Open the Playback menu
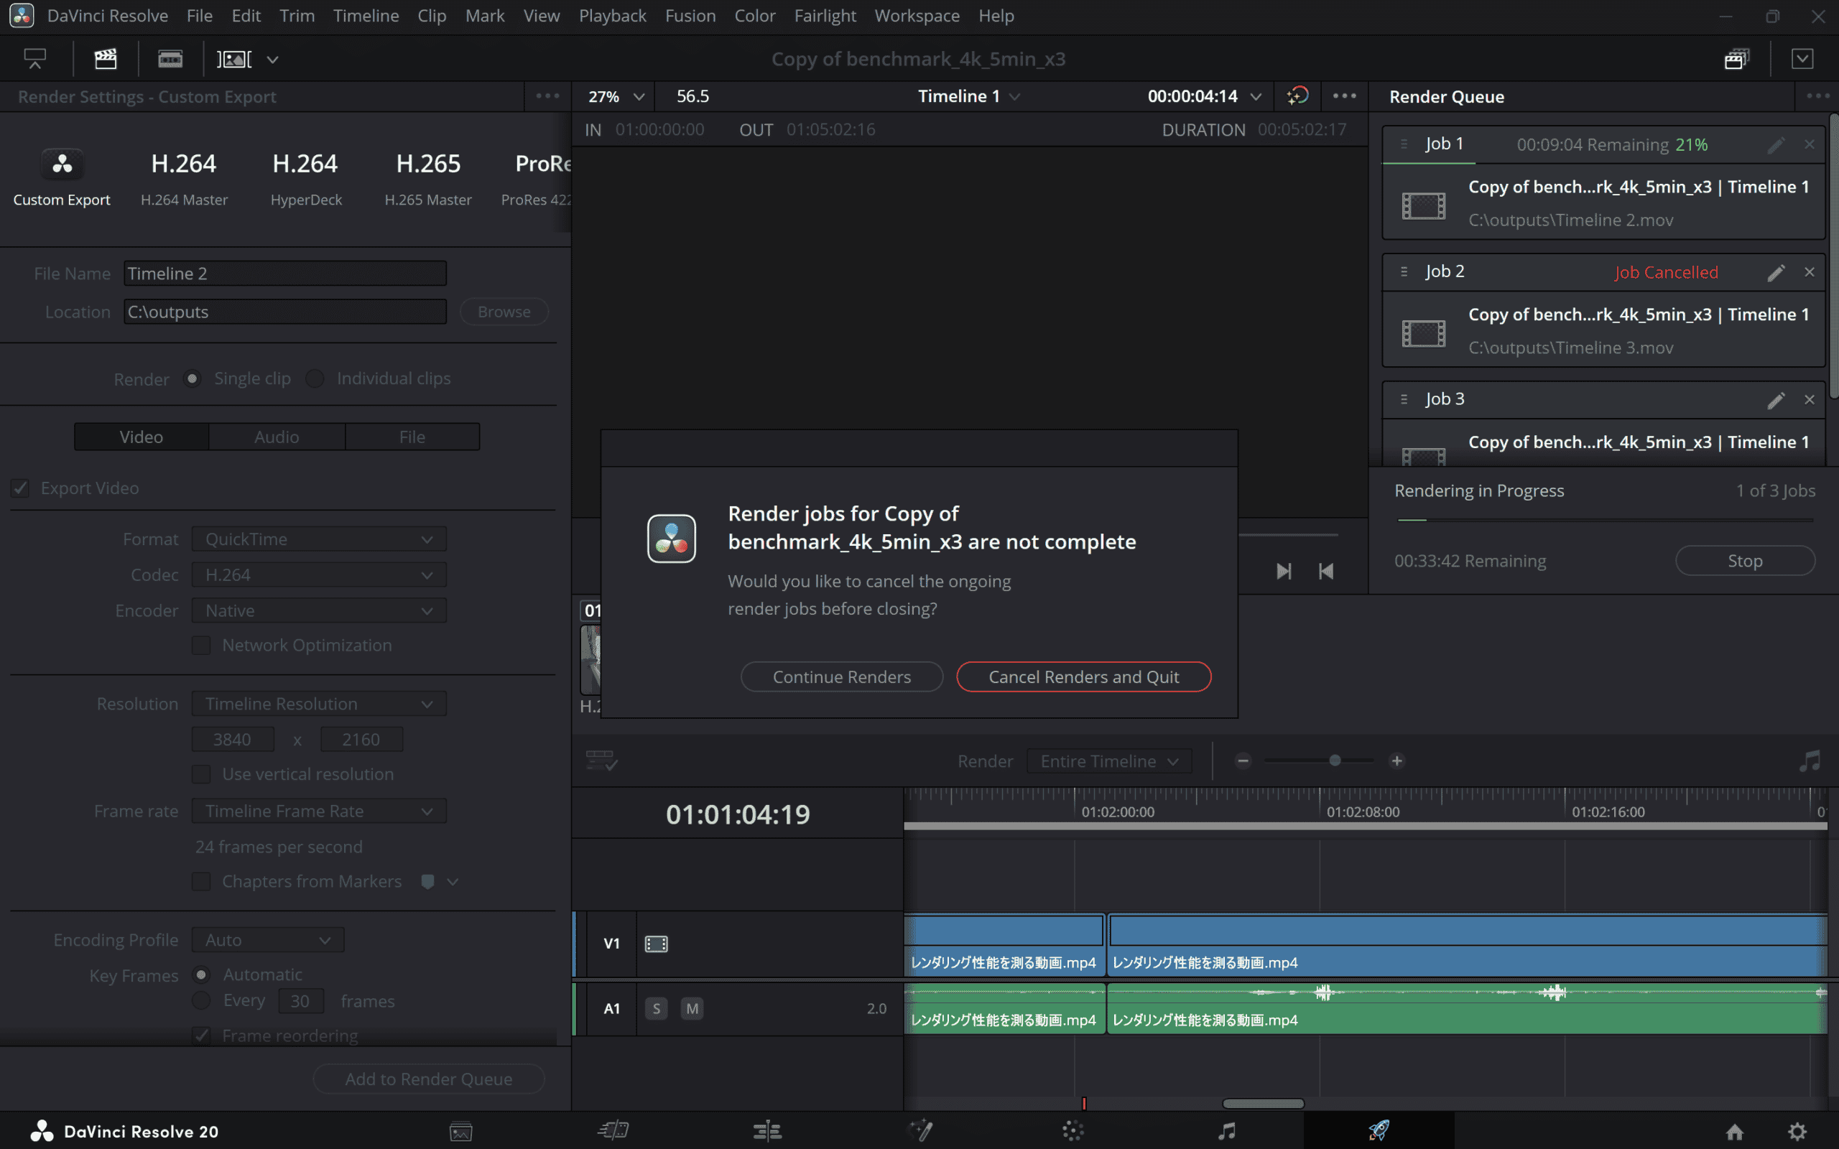Viewport: 1839px width, 1149px height. [613, 15]
